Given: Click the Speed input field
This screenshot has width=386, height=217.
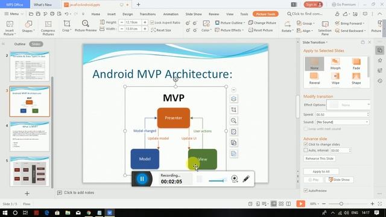Looking at the screenshot, I should point(343,115).
